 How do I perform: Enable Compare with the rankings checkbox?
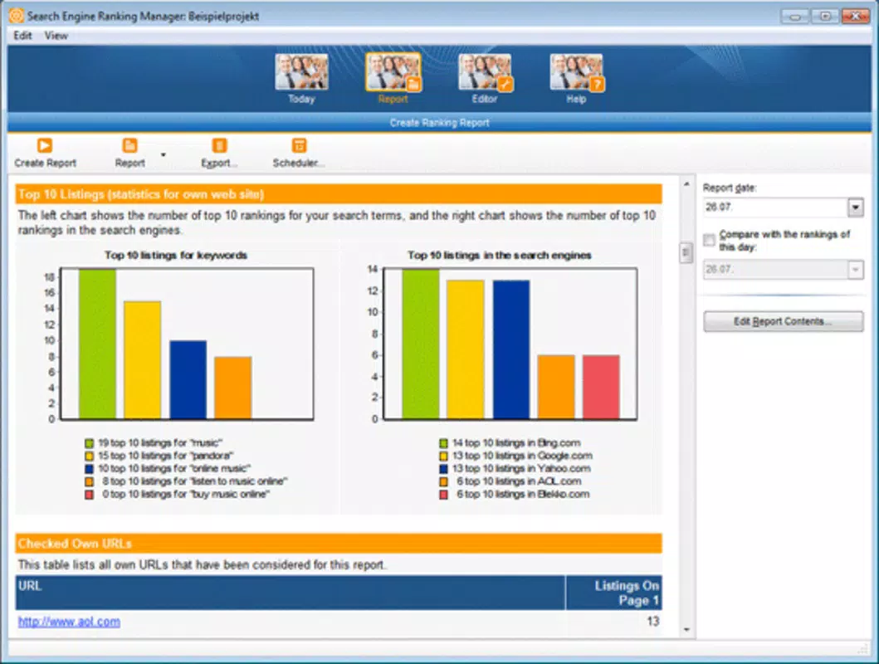coord(709,241)
